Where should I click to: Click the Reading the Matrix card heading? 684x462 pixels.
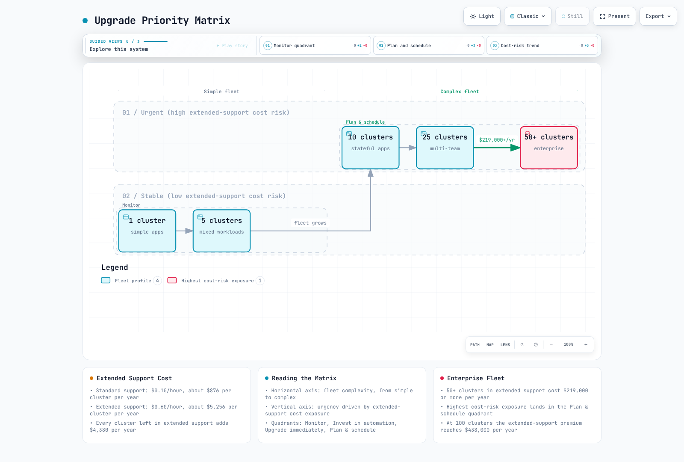coord(304,378)
